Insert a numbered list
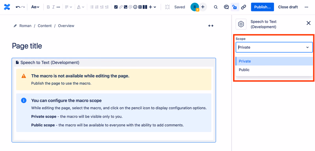The image size is (315, 151). pos(96,7)
